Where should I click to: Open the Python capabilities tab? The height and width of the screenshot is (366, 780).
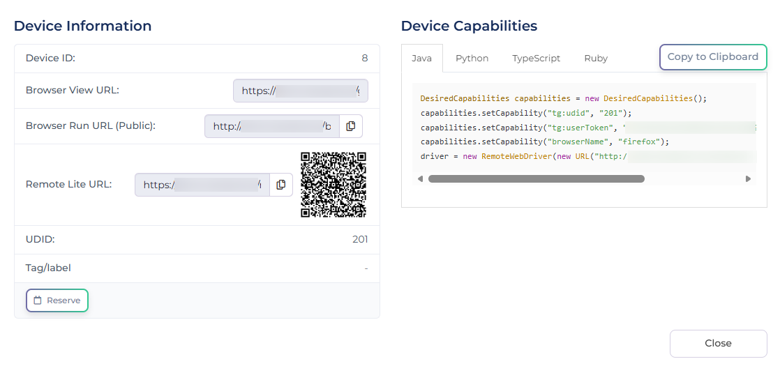point(472,59)
